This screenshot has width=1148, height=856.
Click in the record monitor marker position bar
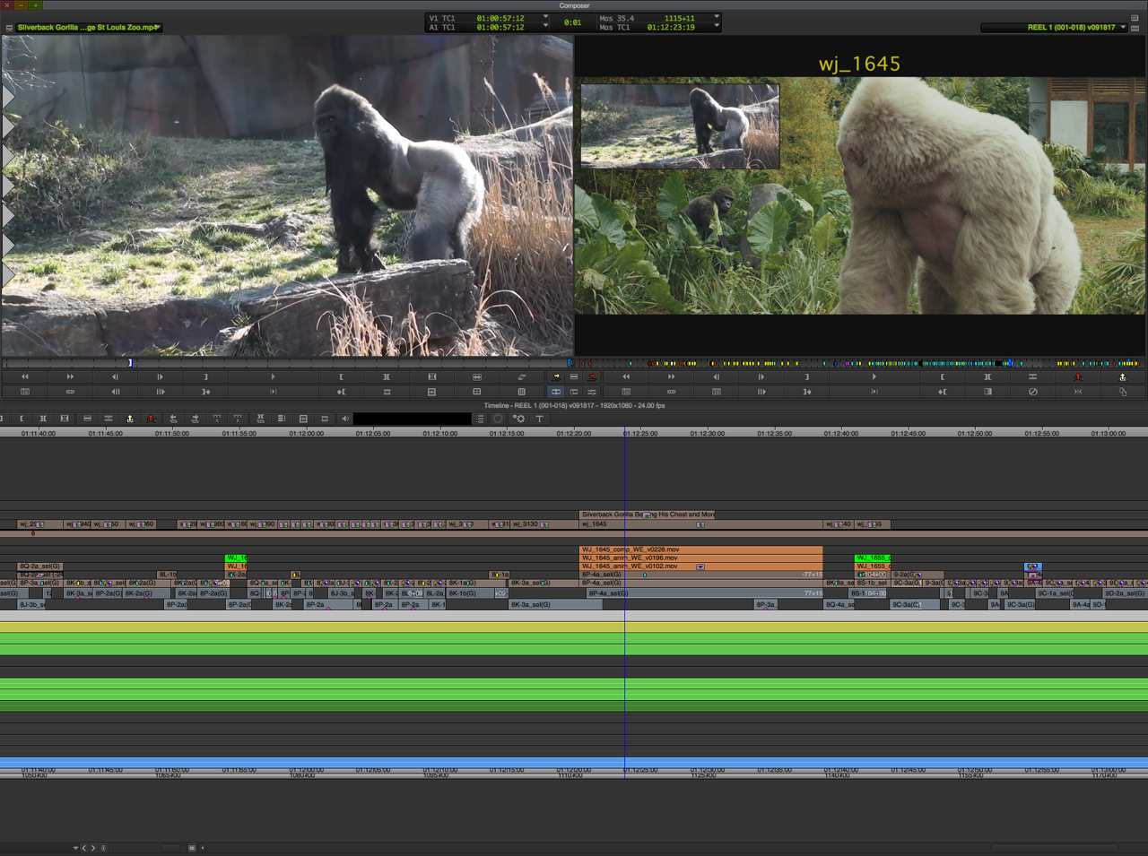coord(859,363)
